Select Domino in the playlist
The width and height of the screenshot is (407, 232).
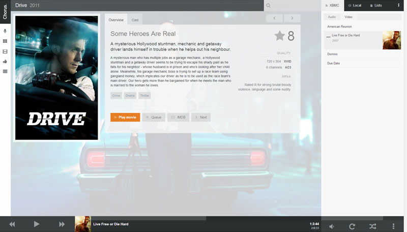tap(334, 54)
